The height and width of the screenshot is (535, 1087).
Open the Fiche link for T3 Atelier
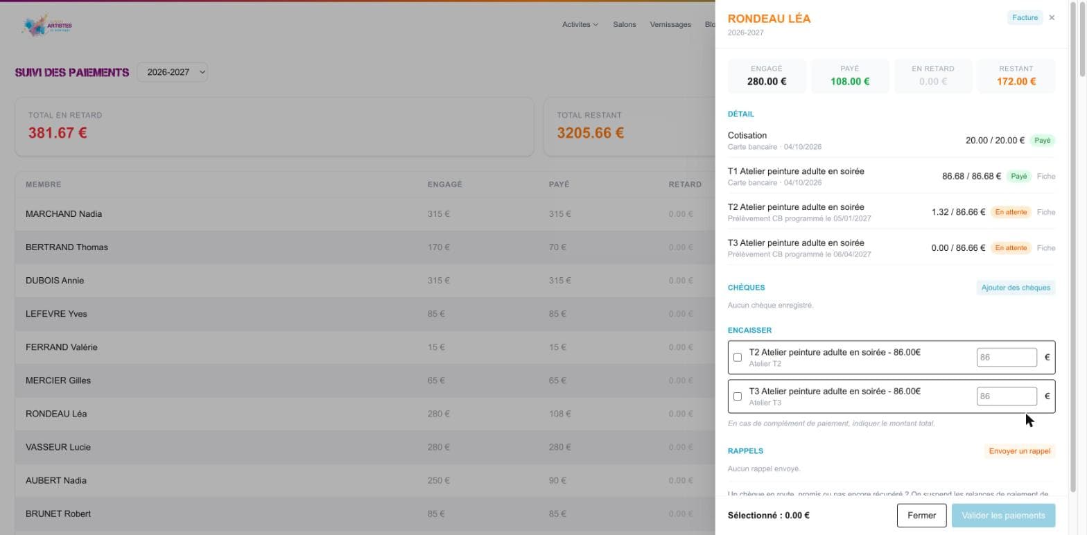coord(1046,248)
